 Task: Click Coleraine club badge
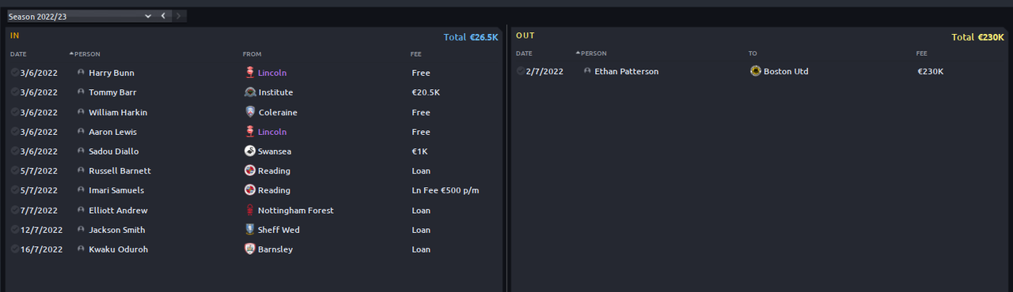(250, 112)
